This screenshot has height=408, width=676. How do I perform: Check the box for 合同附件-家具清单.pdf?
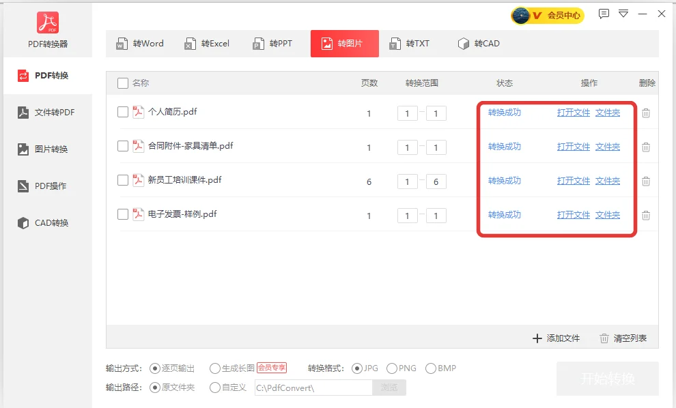[123, 146]
